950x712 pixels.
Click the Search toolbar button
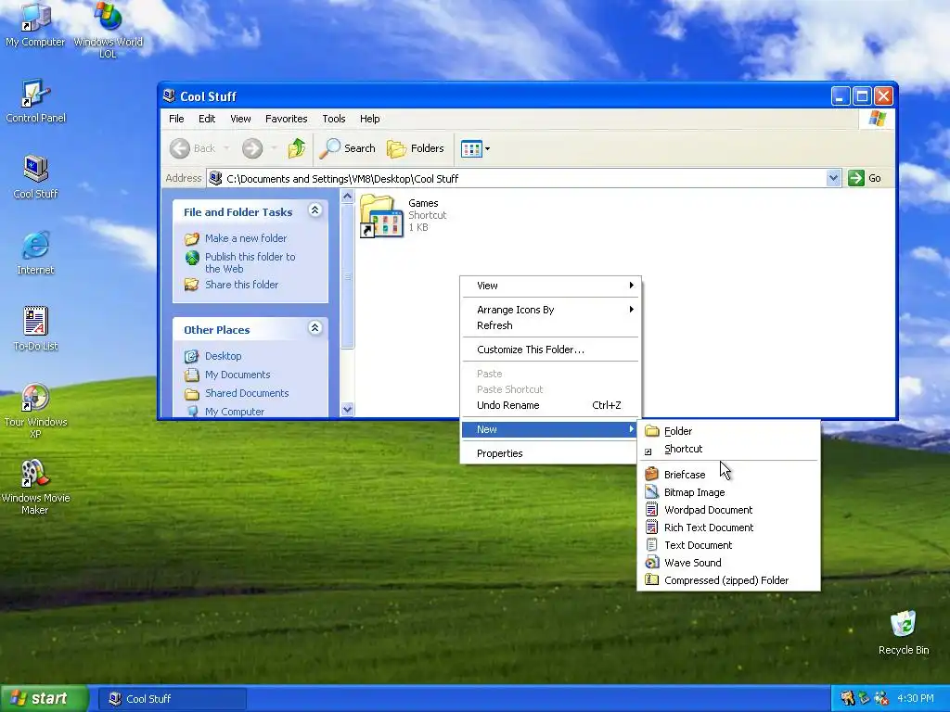(348, 148)
